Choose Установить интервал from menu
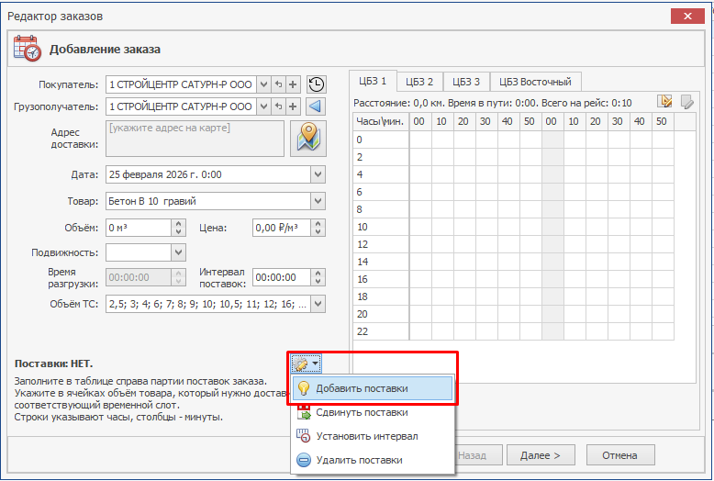Screen dimensions: 714x481 click(366, 436)
